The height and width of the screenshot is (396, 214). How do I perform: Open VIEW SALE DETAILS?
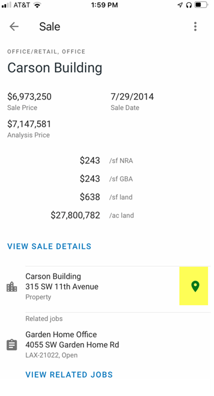coord(49,246)
